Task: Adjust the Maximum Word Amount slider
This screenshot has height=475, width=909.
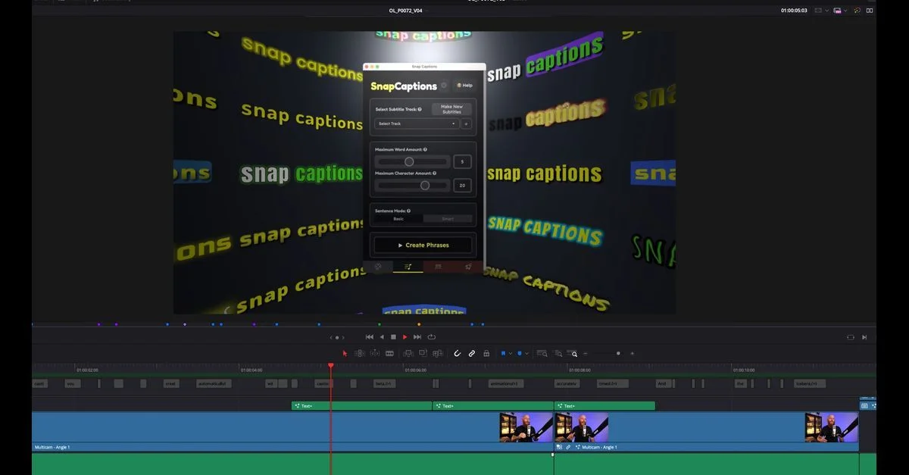Action: point(414,161)
